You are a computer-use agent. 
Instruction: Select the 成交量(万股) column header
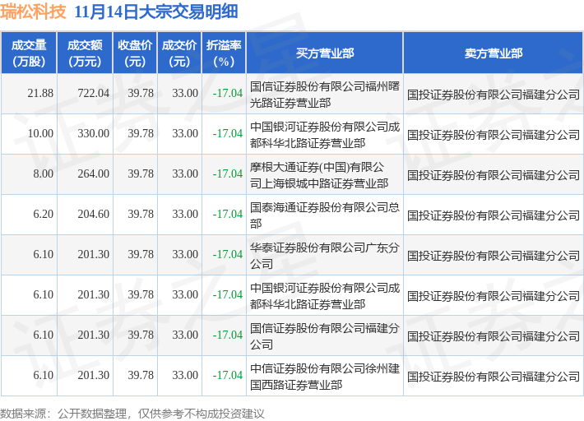tap(29, 53)
